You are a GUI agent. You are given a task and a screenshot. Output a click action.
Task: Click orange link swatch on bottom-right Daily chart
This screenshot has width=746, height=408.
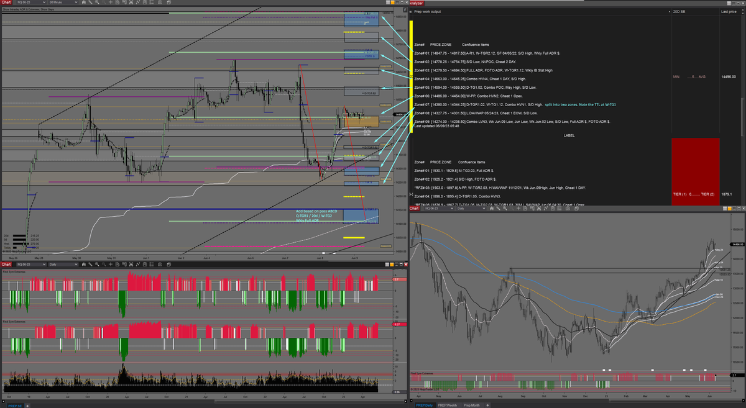click(730, 208)
